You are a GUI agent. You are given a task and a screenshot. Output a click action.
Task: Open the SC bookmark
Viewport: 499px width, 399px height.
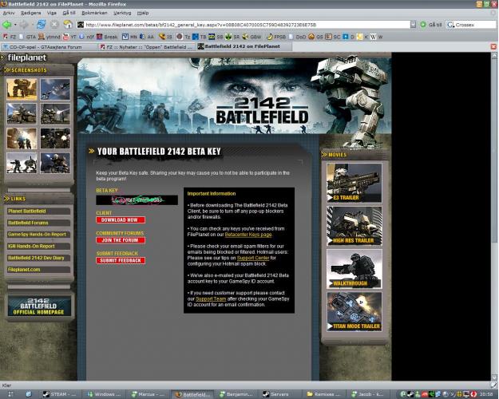point(333,37)
